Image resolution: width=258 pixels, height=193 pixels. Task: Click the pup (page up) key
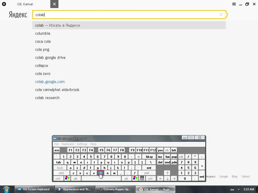tap(174, 157)
